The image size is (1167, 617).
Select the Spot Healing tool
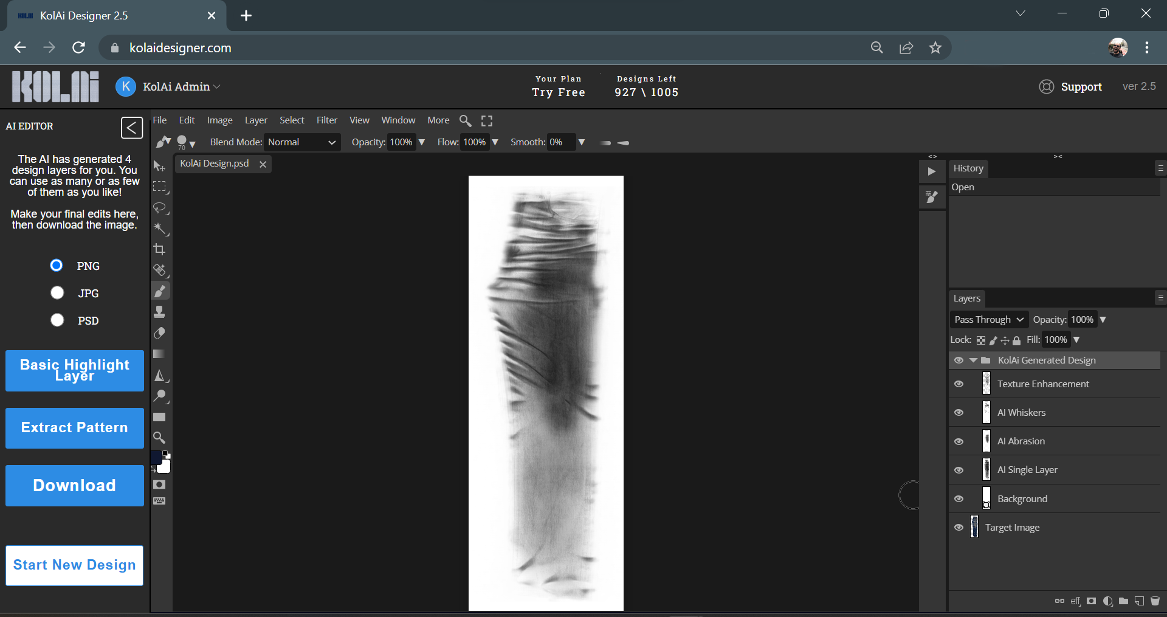[160, 270]
